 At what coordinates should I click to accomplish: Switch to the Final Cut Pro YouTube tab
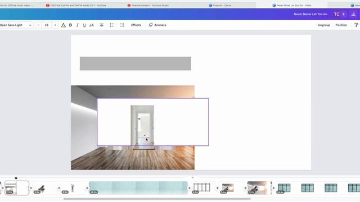tap(76, 5)
